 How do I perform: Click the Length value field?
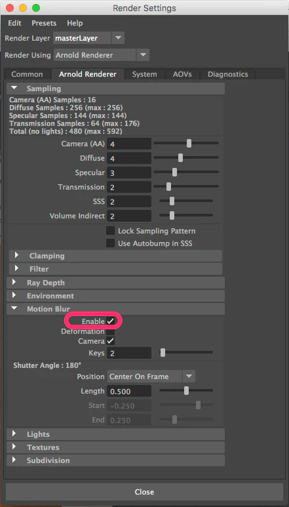point(129,392)
